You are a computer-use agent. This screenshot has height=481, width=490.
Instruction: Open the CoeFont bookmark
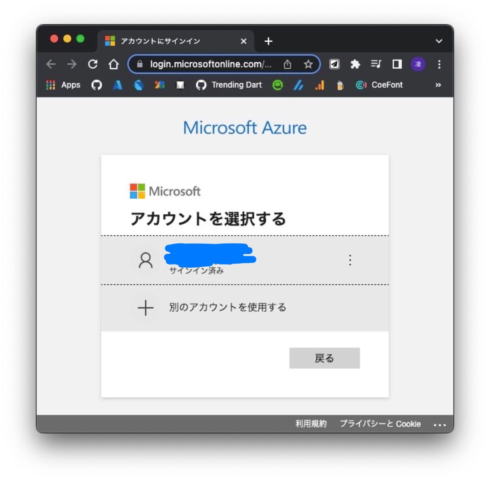click(379, 85)
